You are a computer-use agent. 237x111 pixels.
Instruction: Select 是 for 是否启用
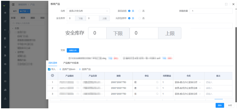point(129,11)
